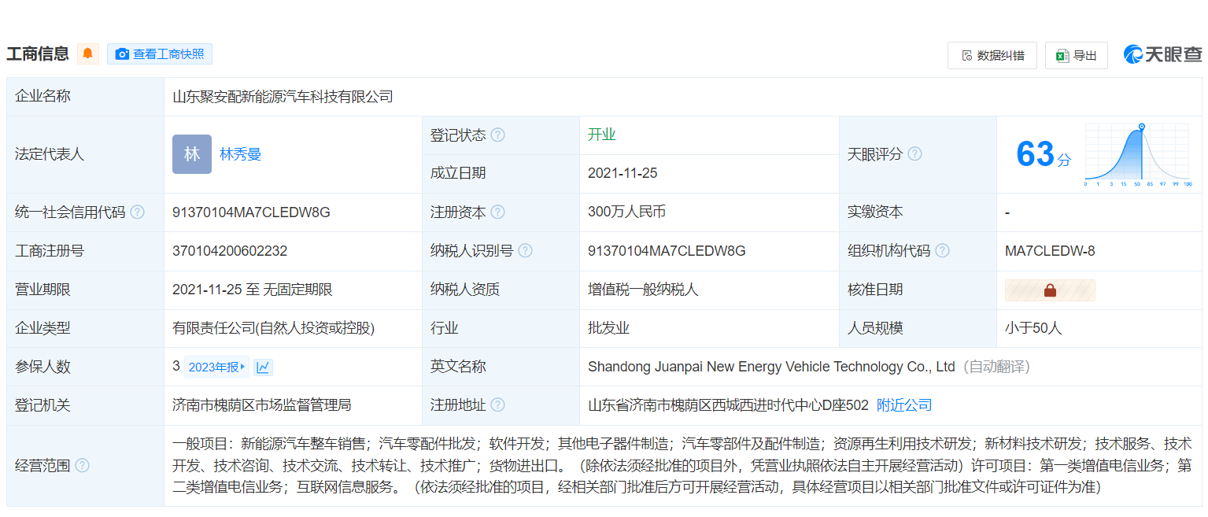Click the 工商信息 section heading
Viewport: 1208px width, 517px height.
pyautogui.click(x=38, y=54)
